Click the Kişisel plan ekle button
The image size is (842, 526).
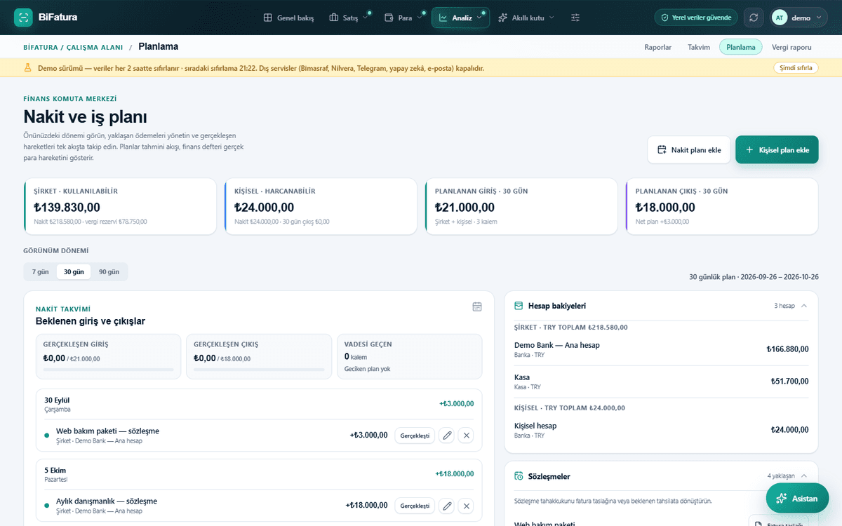(777, 149)
